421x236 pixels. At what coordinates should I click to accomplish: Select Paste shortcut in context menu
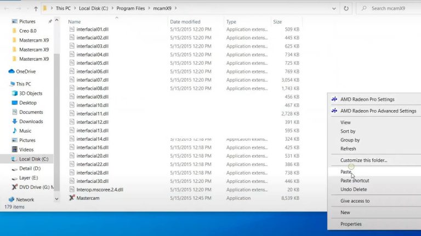pos(355,181)
